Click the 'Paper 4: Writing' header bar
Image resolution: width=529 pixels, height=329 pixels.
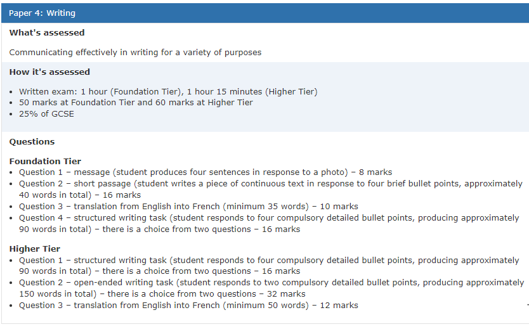[265, 13]
